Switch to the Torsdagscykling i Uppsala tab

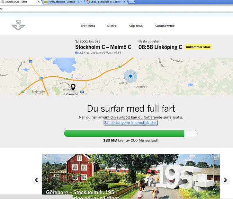coord(63,2)
